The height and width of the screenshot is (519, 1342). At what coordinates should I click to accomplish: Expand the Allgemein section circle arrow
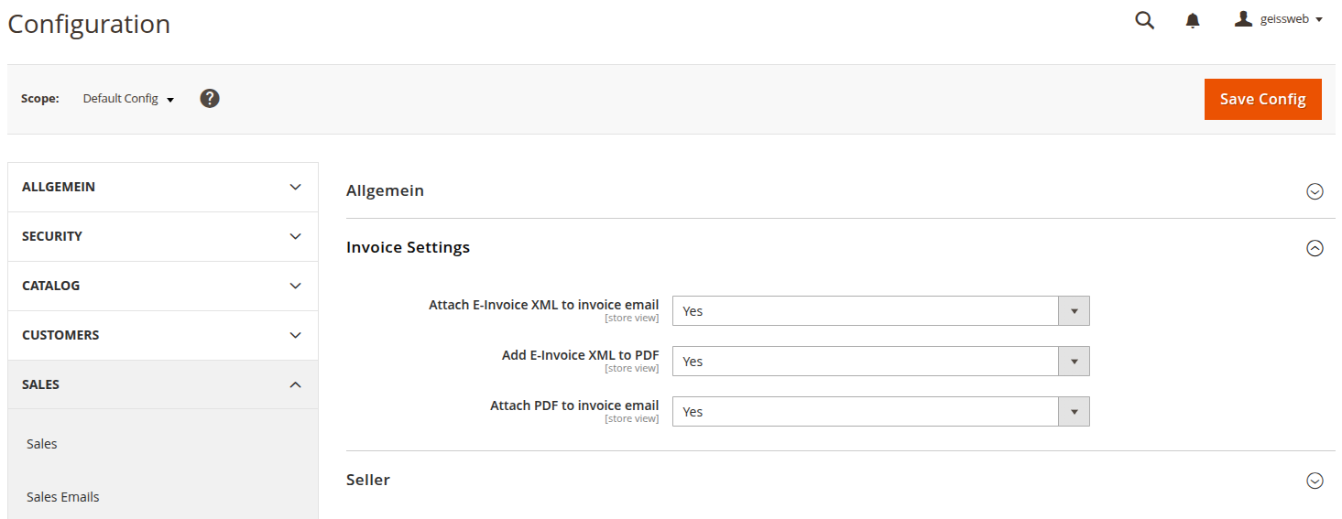(1315, 191)
